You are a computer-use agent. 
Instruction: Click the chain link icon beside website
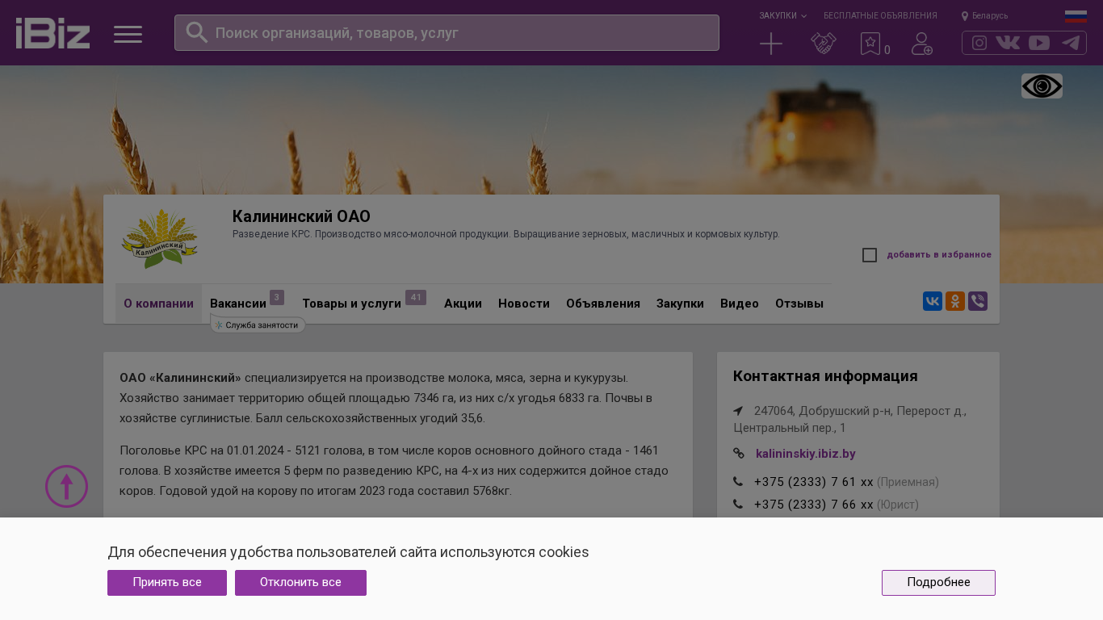pos(739,454)
